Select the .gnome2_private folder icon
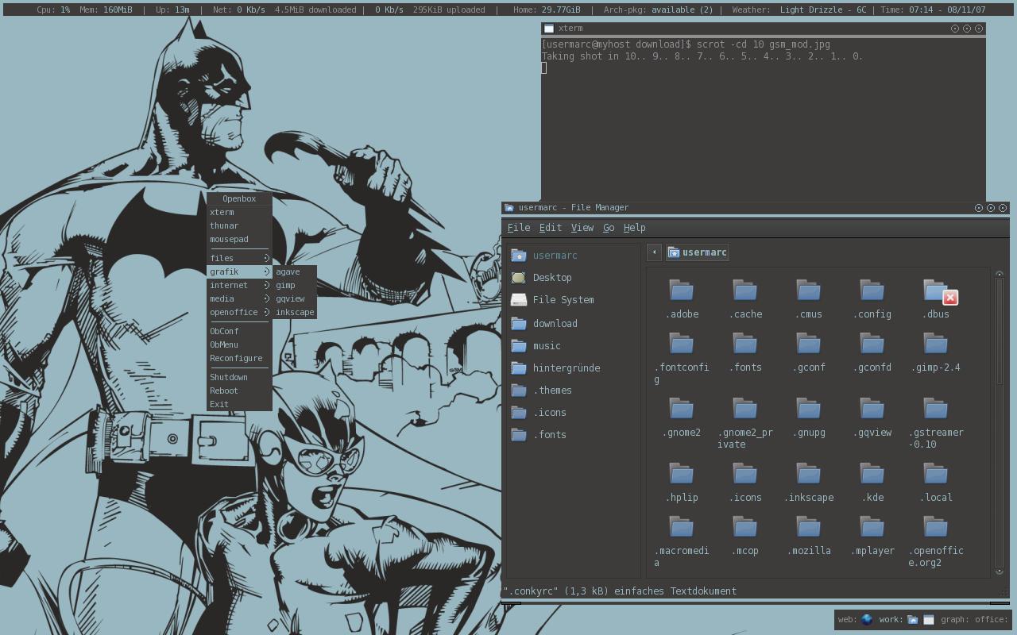The width and height of the screenshot is (1017, 635). point(745,409)
